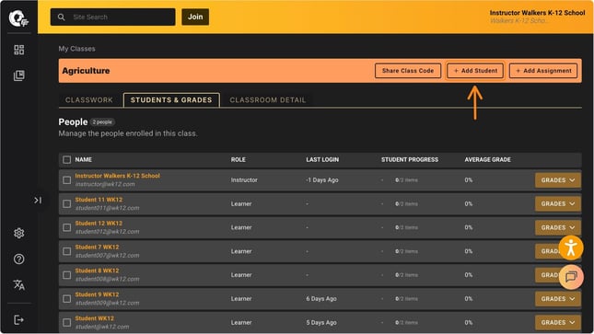Open the Student 8 WK12 name link
Viewport: 594px width, 334px height.
coord(97,271)
